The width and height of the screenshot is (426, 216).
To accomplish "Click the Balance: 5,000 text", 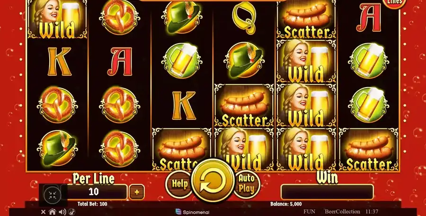I will click(x=286, y=204).
